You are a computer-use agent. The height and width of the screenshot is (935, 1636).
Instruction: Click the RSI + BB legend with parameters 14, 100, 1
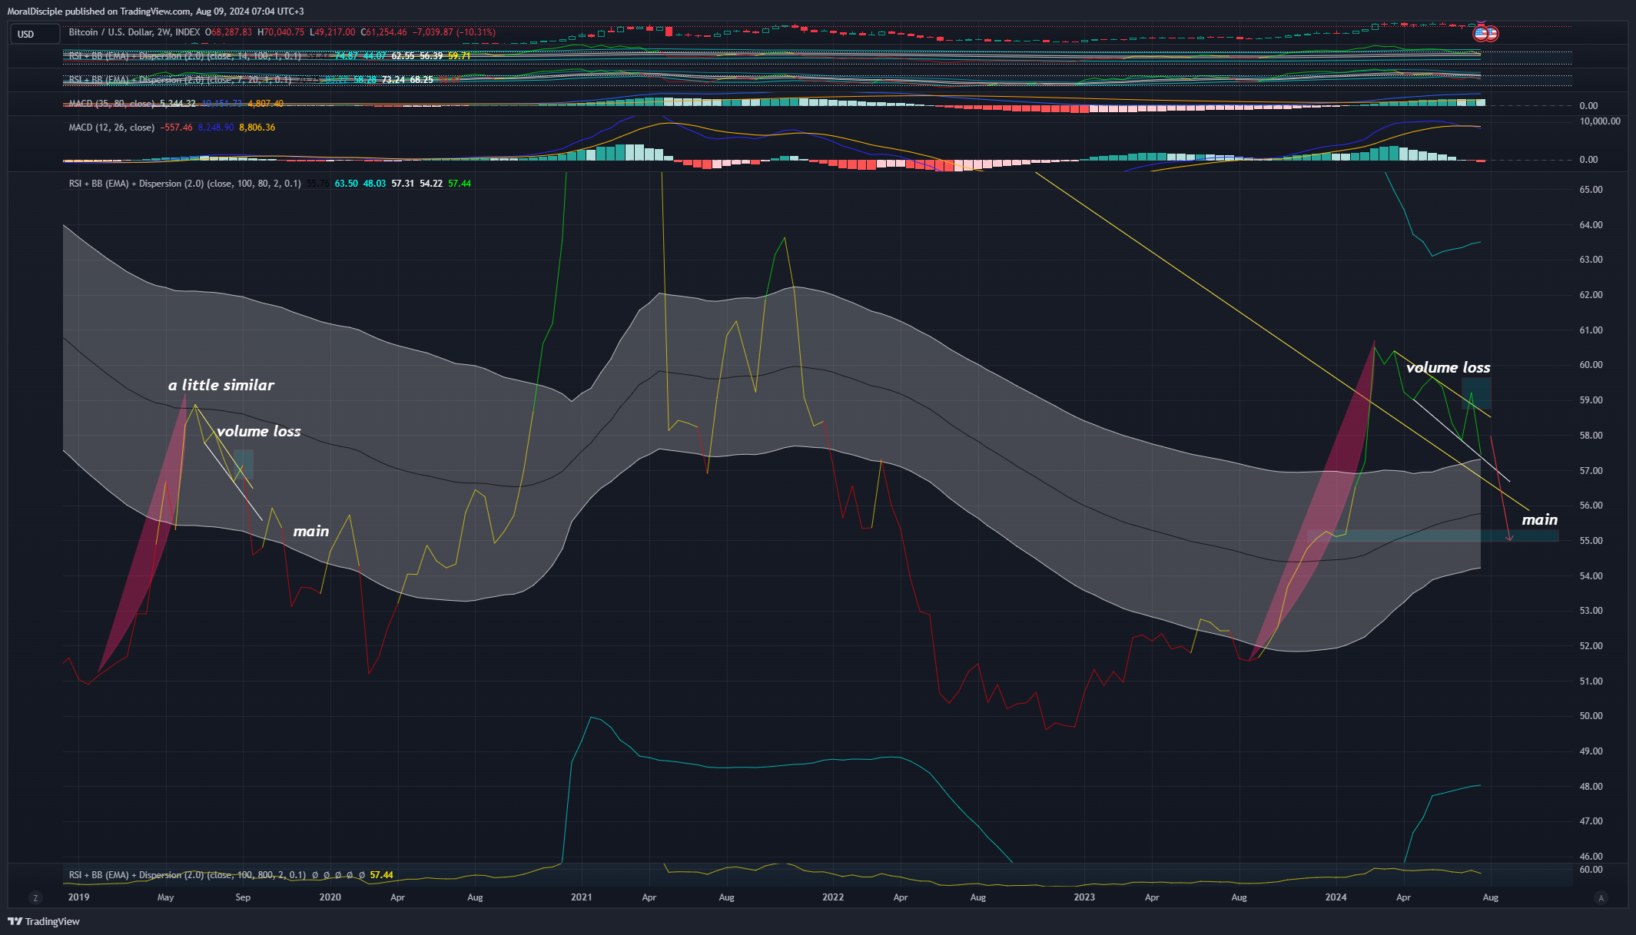coord(184,56)
